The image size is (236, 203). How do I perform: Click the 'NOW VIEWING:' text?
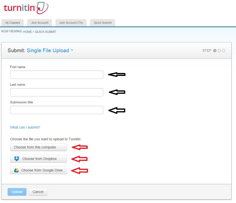tap(12, 31)
